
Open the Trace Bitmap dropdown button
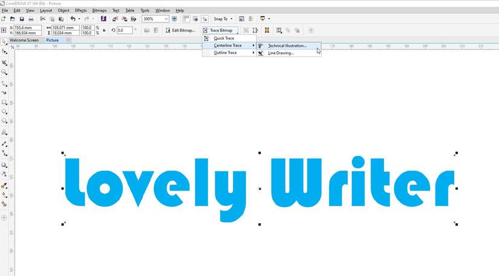[x=221, y=30]
